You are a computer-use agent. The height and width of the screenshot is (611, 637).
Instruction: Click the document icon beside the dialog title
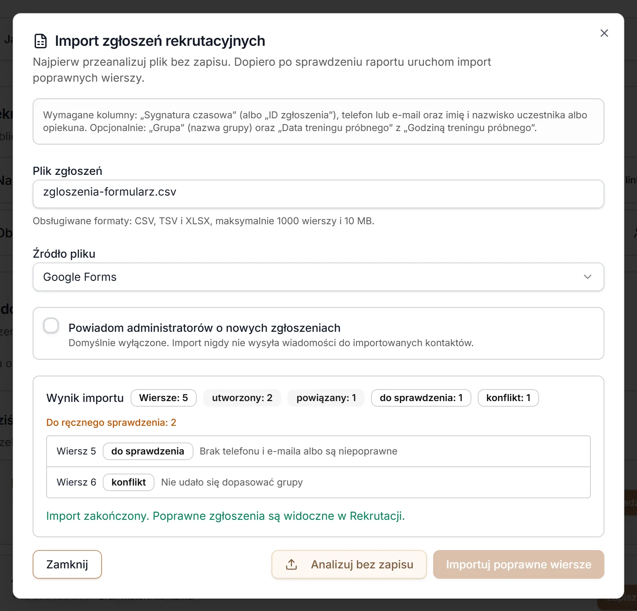[x=41, y=41]
